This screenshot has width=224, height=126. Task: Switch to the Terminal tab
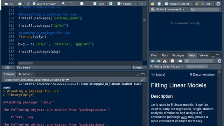24,74
